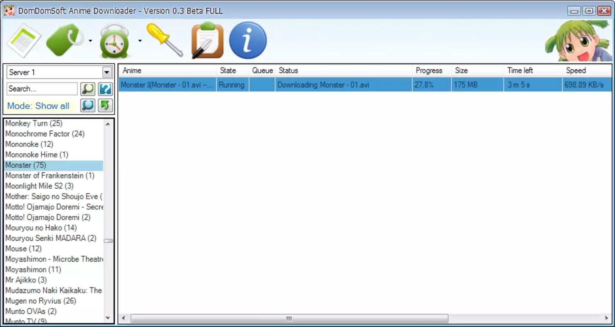Click the Status column header

(x=343, y=70)
